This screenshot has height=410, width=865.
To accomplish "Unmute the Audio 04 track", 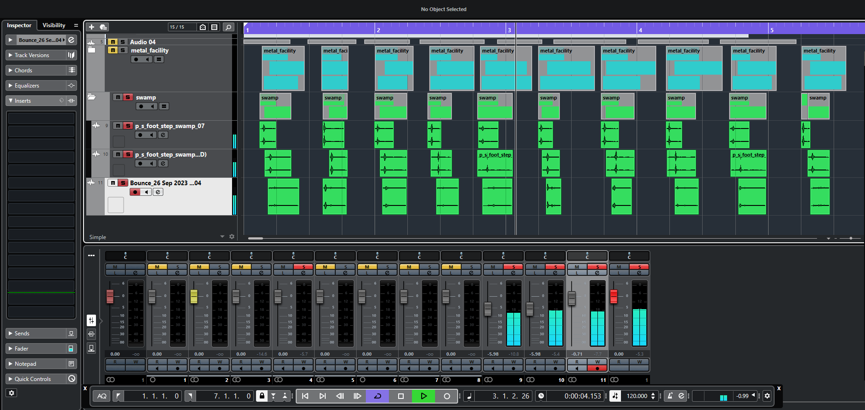I will (x=113, y=42).
